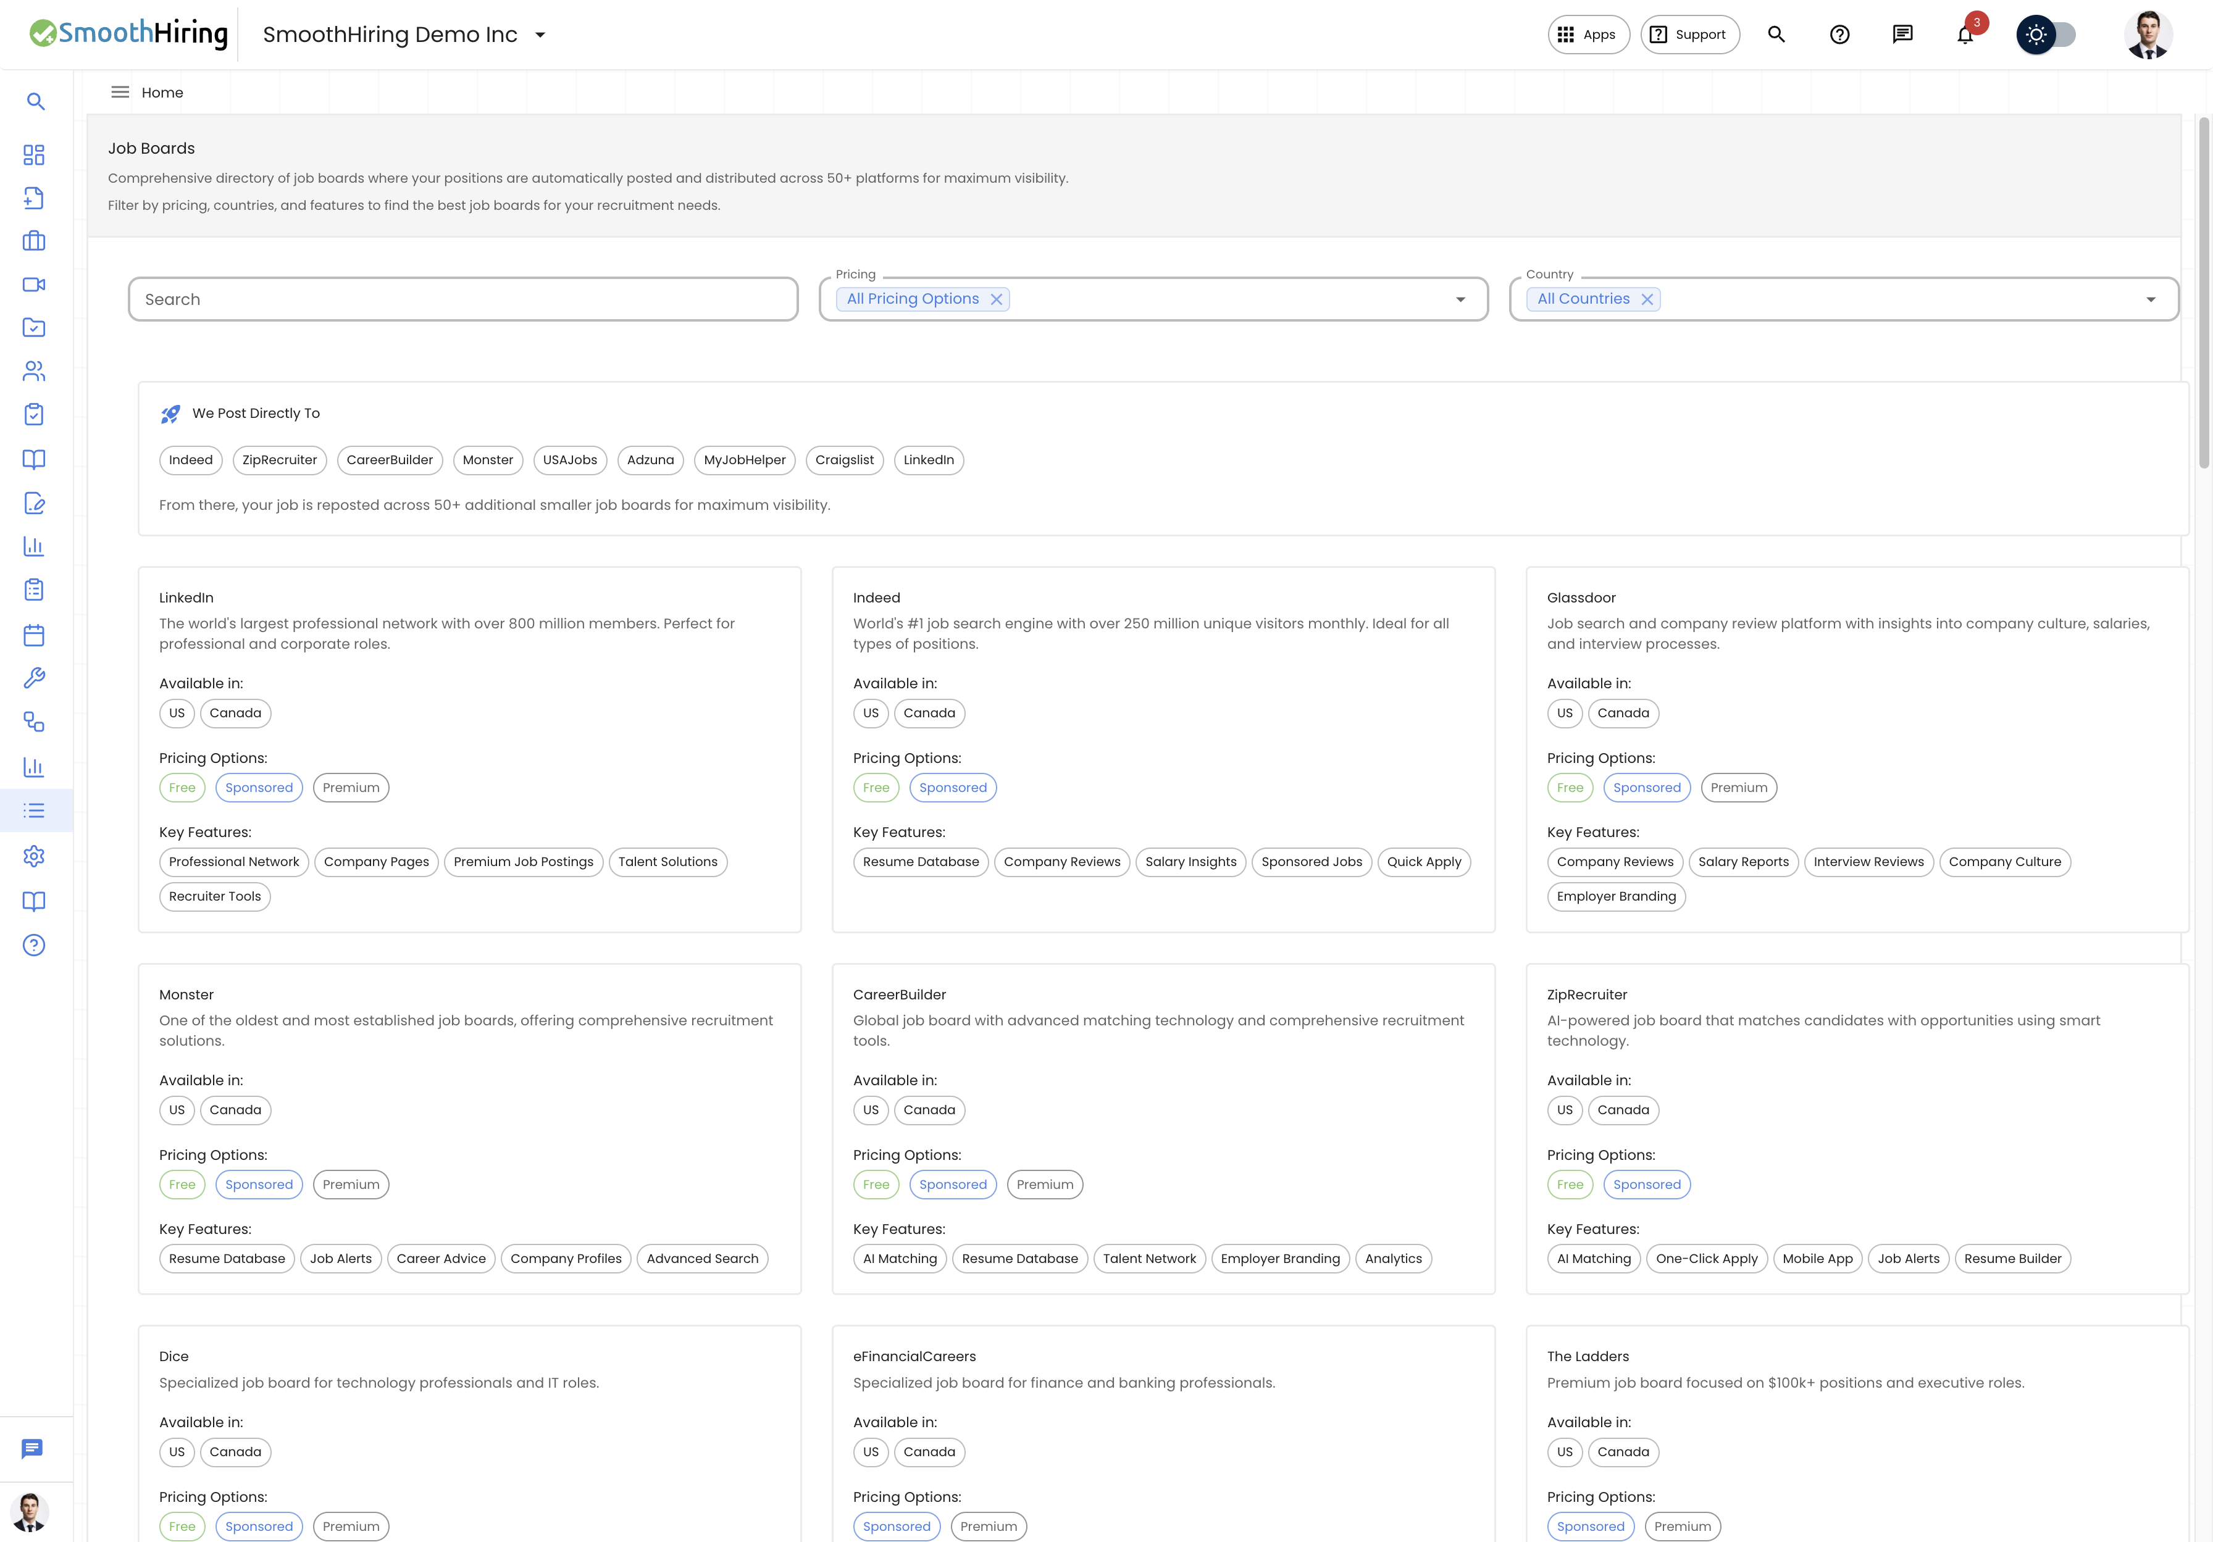Click the USAJobs chip
Viewport: 2213px width, 1542px height.
(x=570, y=461)
